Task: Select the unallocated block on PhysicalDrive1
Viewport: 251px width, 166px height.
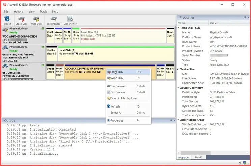Action: coord(52,53)
